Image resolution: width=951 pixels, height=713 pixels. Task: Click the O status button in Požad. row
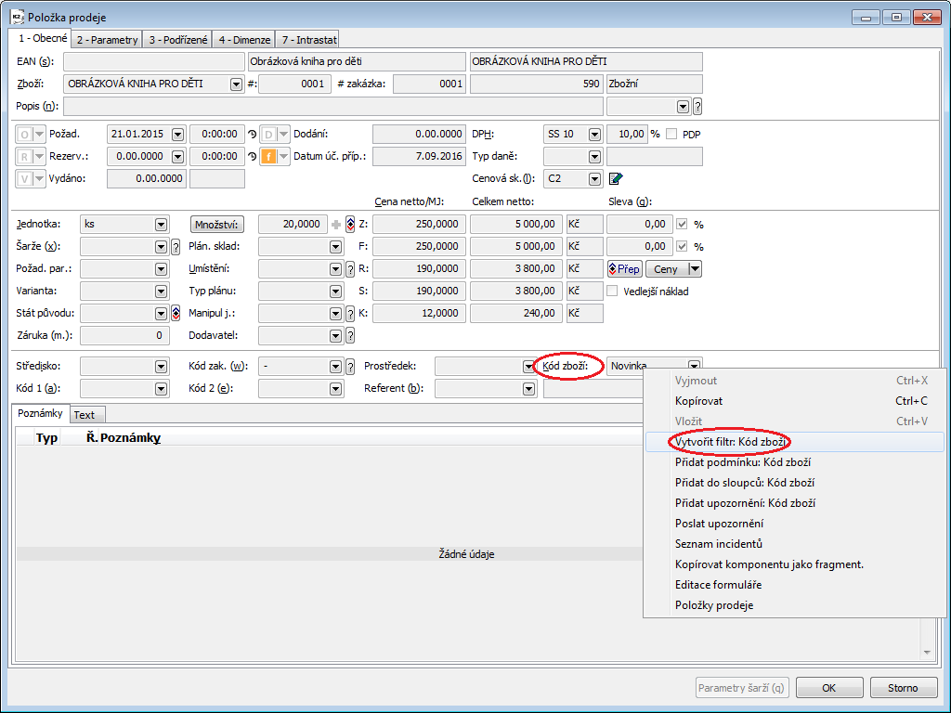pyautogui.click(x=24, y=134)
